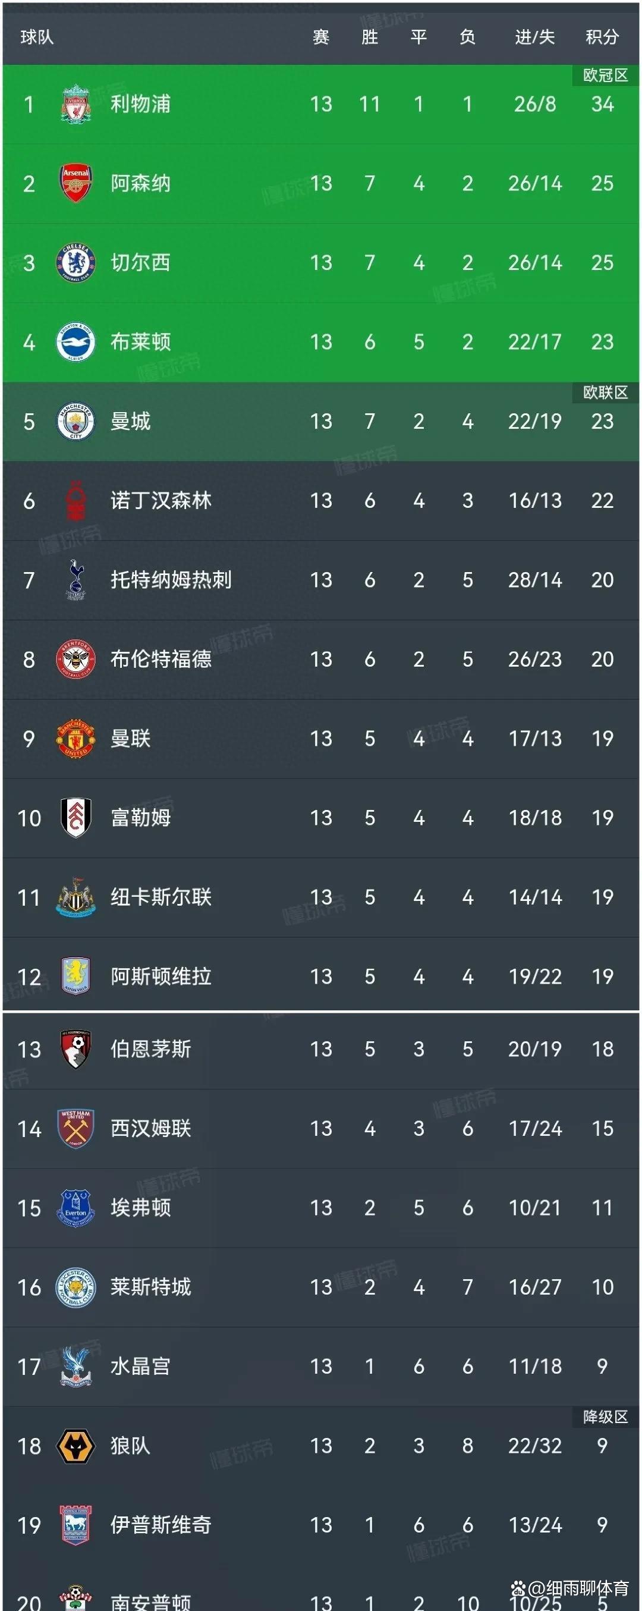
Task: Select the Newcastle United striped crest
Action: (x=74, y=897)
